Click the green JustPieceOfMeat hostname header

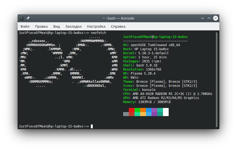(x=155, y=37)
